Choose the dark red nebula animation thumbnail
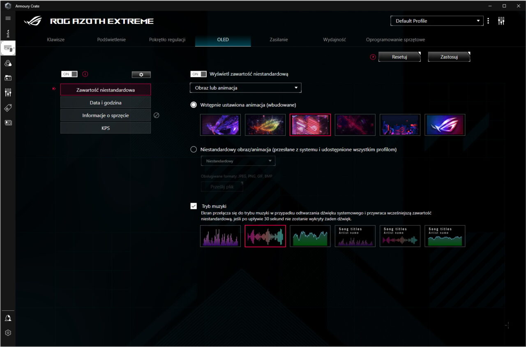This screenshot has height=347, width=526. [x=355, y=125]
